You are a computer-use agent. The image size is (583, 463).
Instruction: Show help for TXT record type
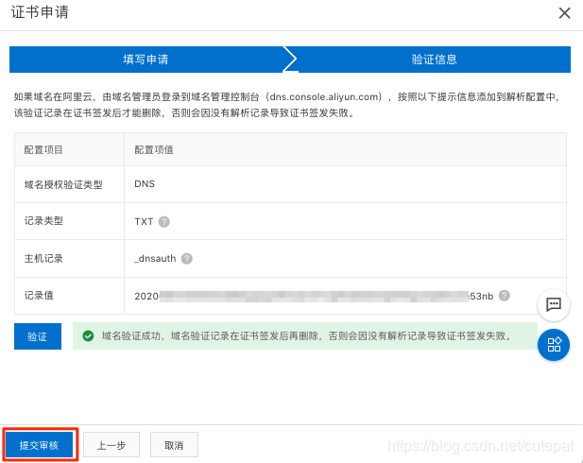tap(164, 222)
